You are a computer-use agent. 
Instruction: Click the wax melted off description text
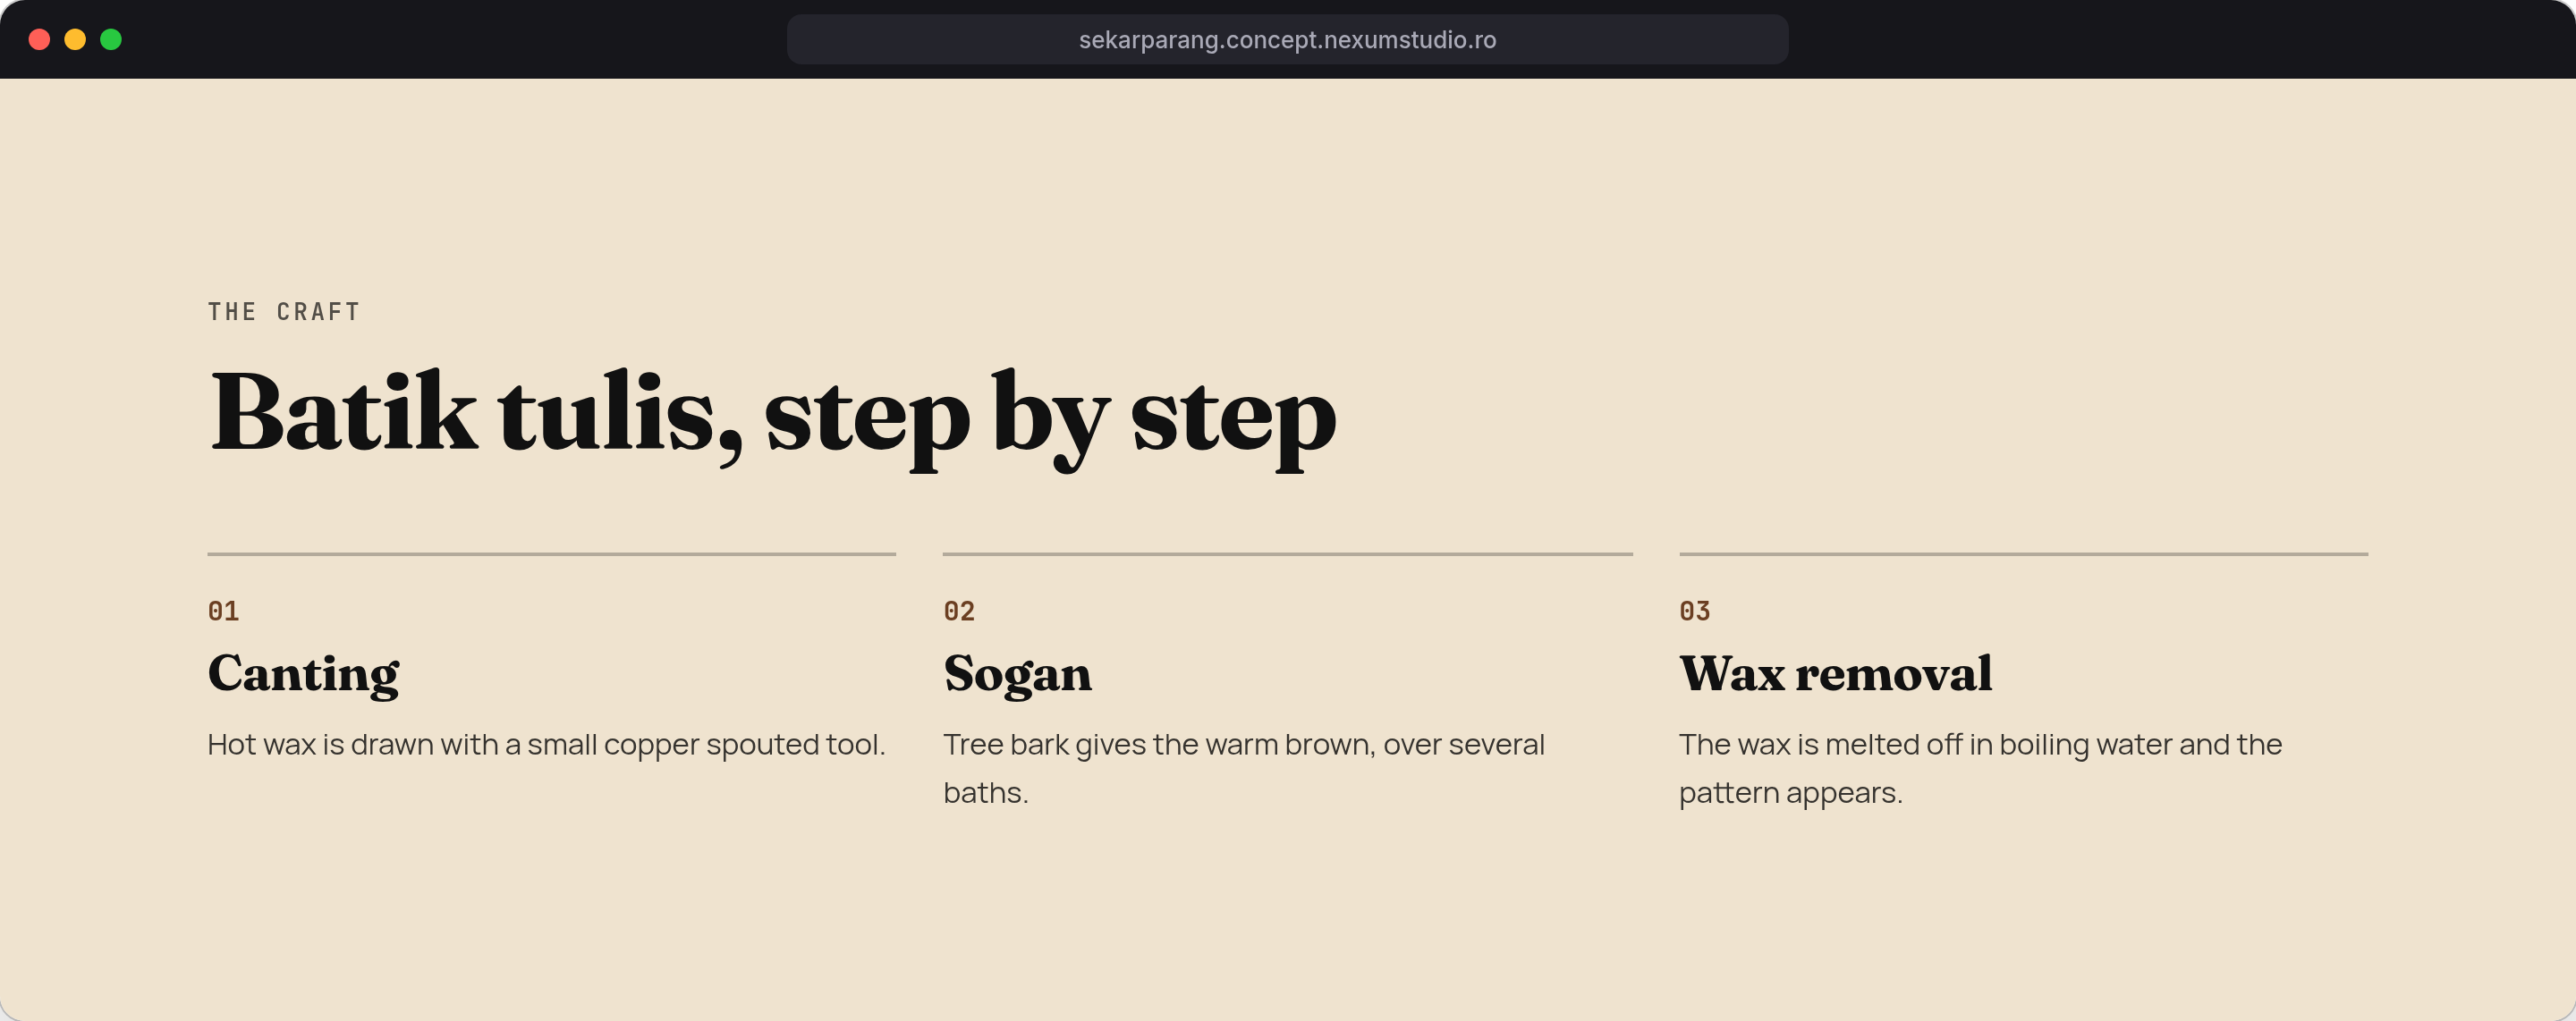point(1980,768)
